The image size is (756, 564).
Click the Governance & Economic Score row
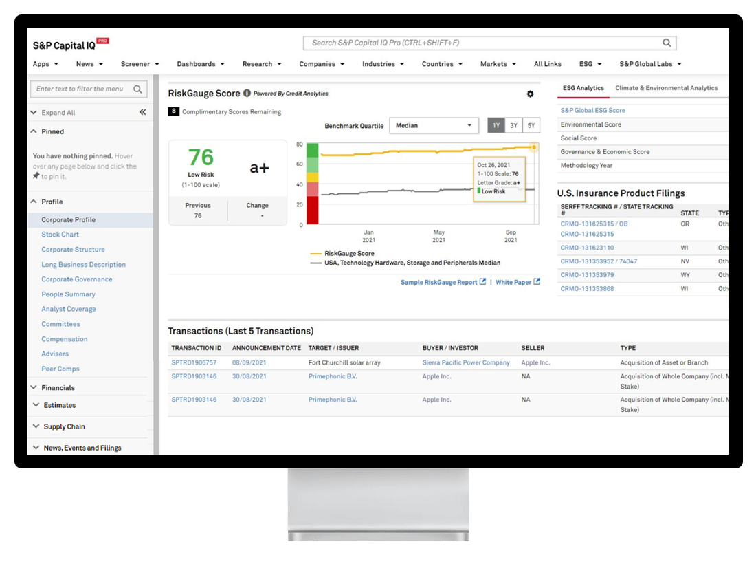coord(642,151)
